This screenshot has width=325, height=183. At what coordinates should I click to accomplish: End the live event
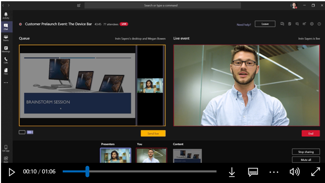pyautogui.click(x=311, y=133)
